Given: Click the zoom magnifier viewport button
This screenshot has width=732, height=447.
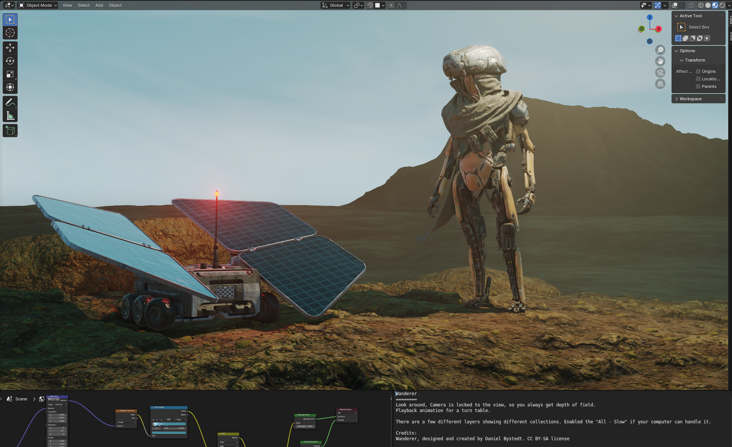Looking at the screenshot, I should [660, 50].
